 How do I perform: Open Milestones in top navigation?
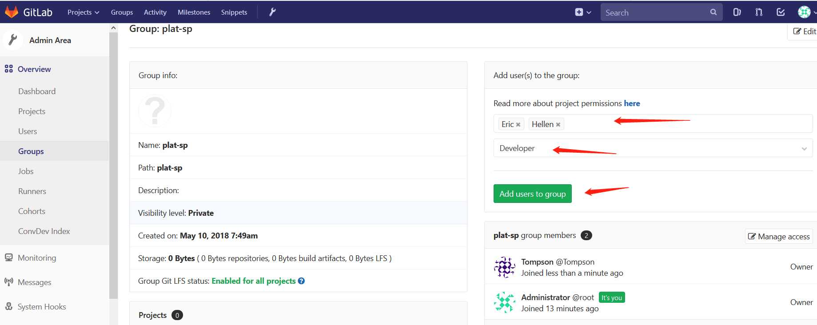[194, 12]
